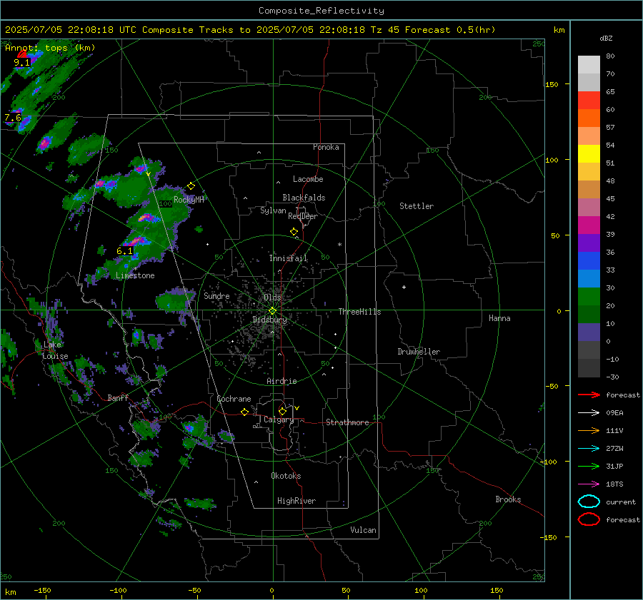Image resolution: width=643 pixels, height=600 pixels.
Task: Pick the red 60-65 dBZ color swatch
Action: [589, 100]
